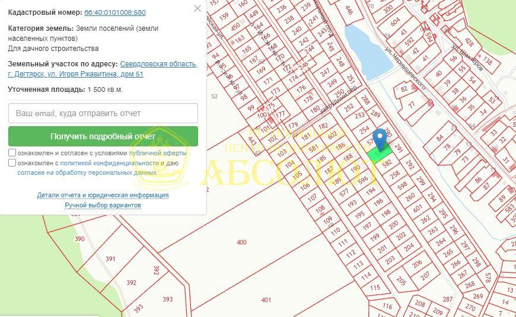Open политикой конфиденциальности link
Image resolution: width=516 pixels, height=317 pixels.
tap(110, 163)
